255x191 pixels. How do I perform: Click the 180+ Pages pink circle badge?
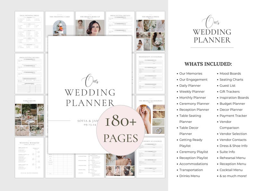coord(120,130)
